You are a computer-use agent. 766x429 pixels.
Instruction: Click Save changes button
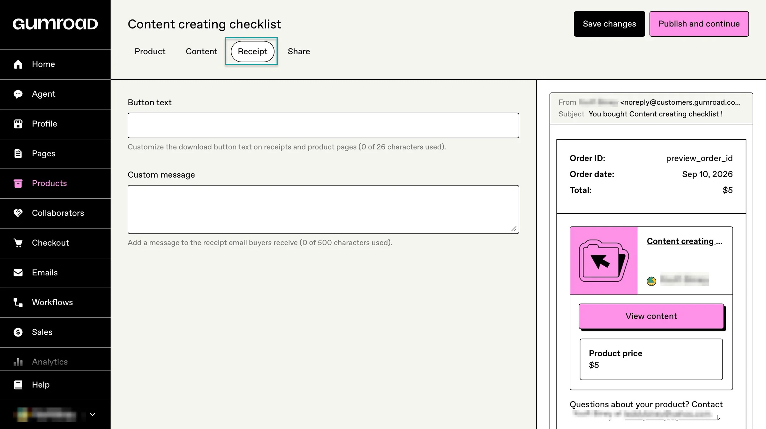pos(609,24)
